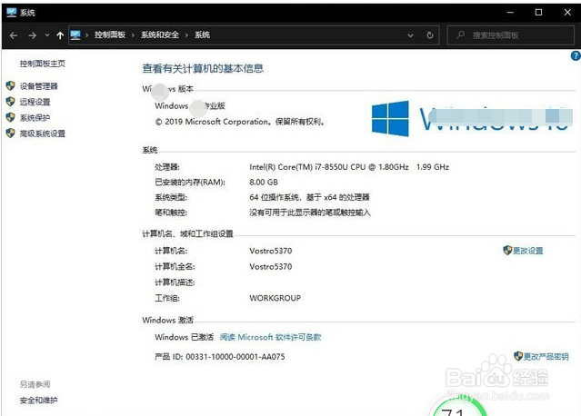The image size is (581, 416).
Task: Open 远程设置 link
Action: pyautogui.click(x=35, y=102)
